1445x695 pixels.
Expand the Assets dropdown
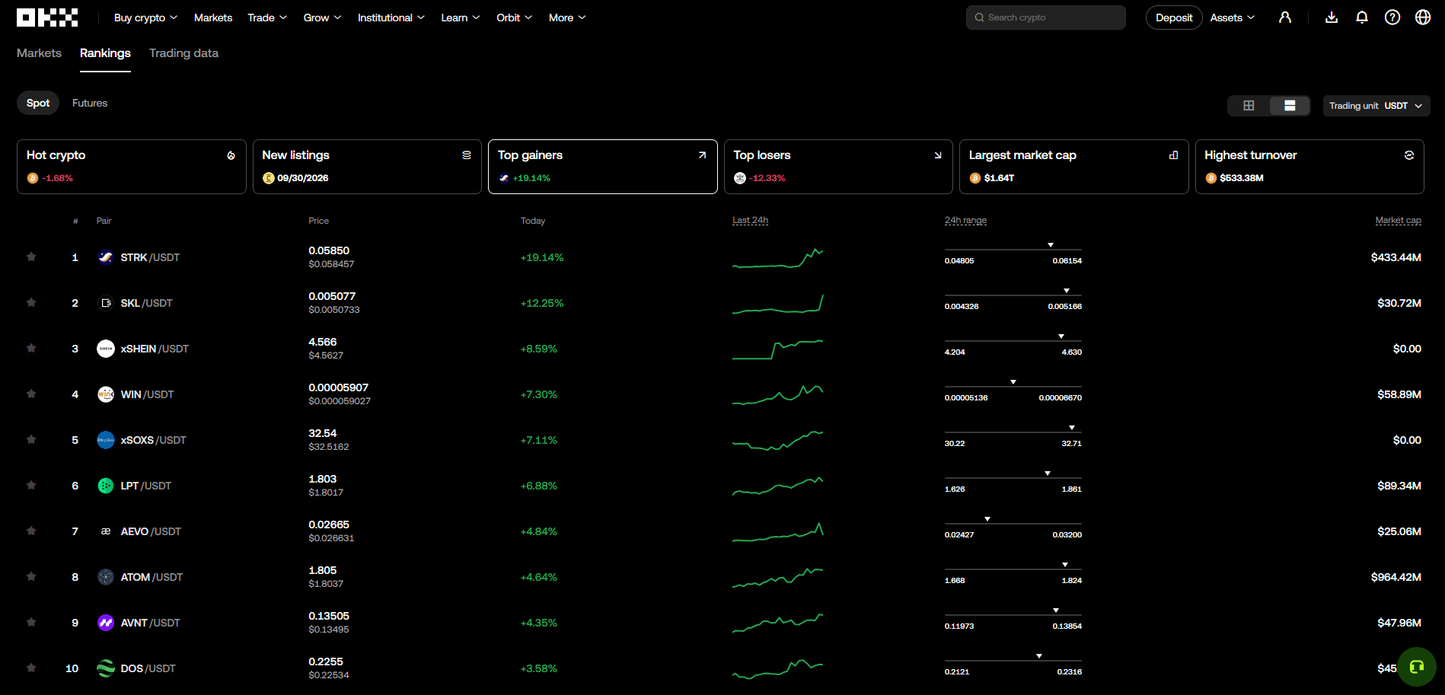click(x=1233, y=18)
